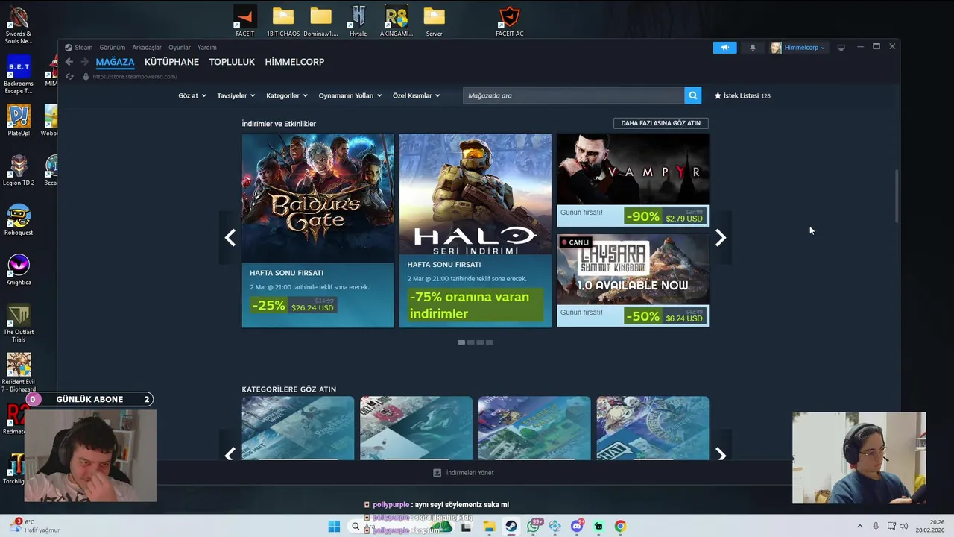
Task: Click the Steam icon in the taskbar
Action: pyautogui.click(x=511, y=527)
